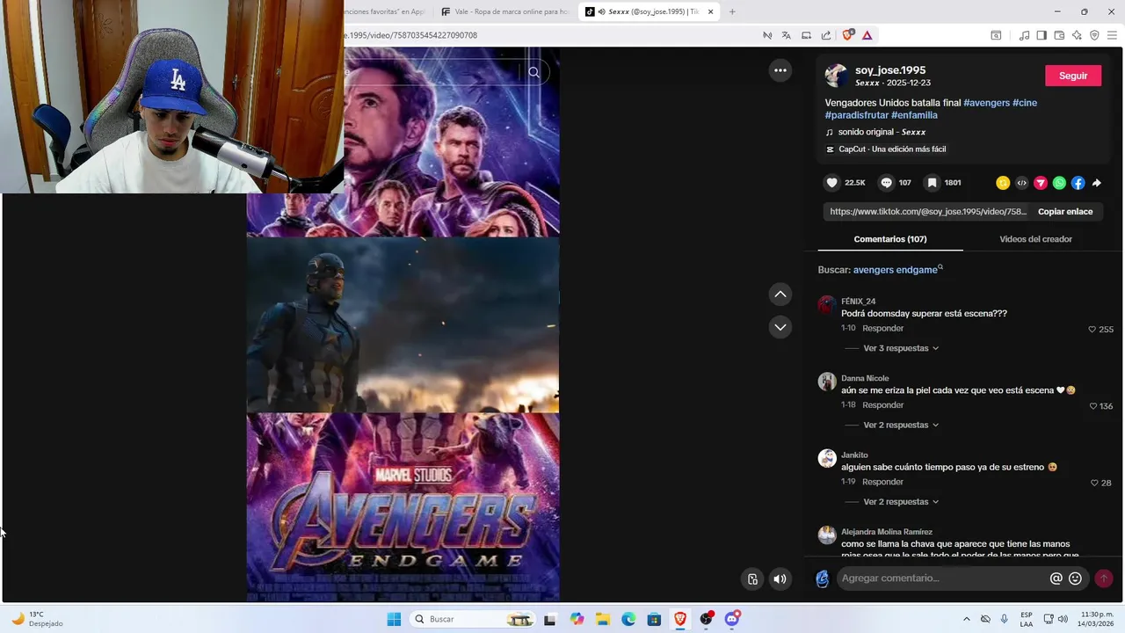Viewport: 1125px width, 633px height.
Task: Save video with the bookmark icon
Action: point(932,183)
